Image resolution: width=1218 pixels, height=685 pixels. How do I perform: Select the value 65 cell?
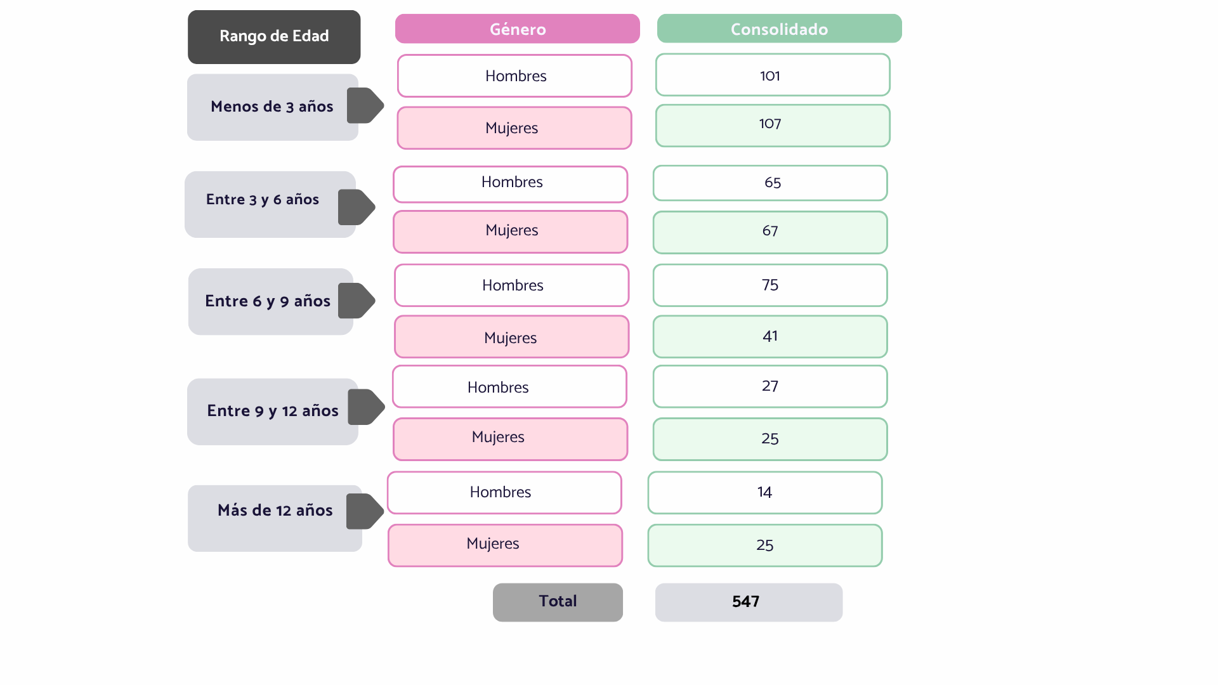[770, 183]
